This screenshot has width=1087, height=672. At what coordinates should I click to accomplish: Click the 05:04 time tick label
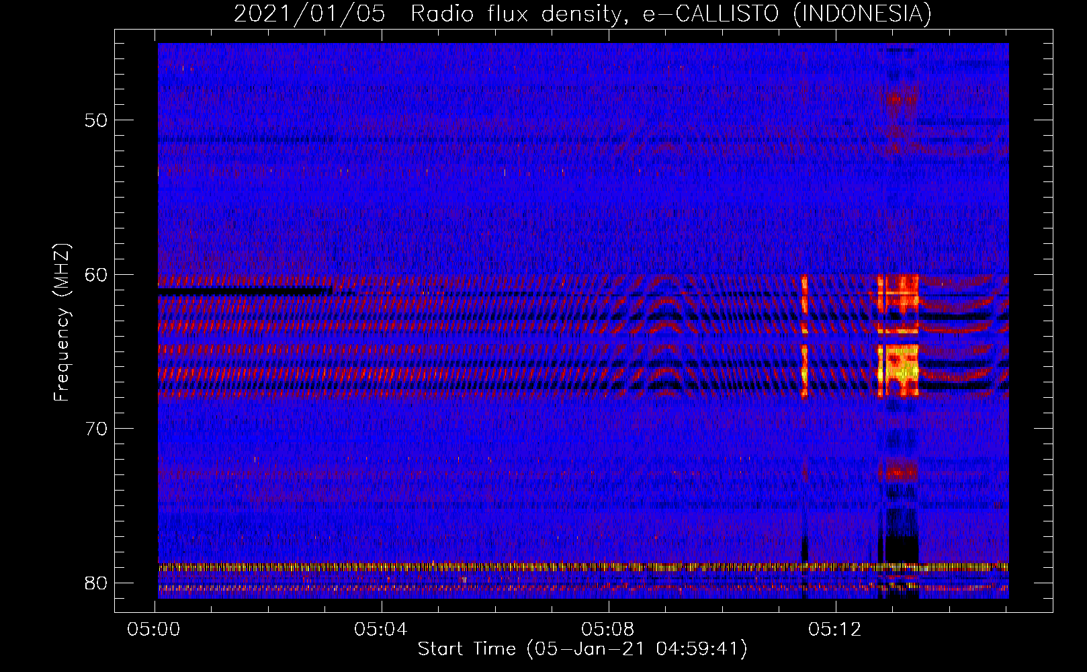tap(381, 630)
